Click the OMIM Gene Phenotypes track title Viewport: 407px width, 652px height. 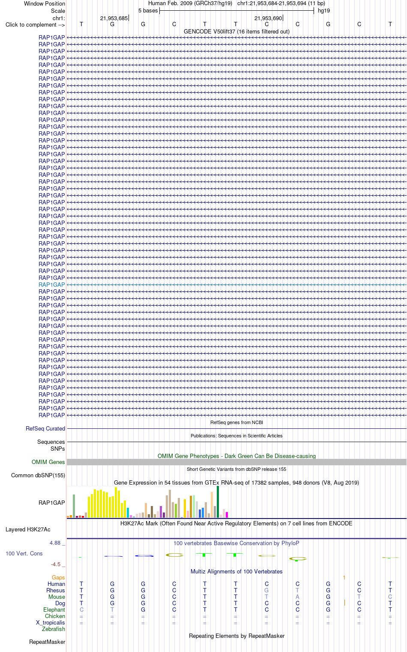coord(236,456)
